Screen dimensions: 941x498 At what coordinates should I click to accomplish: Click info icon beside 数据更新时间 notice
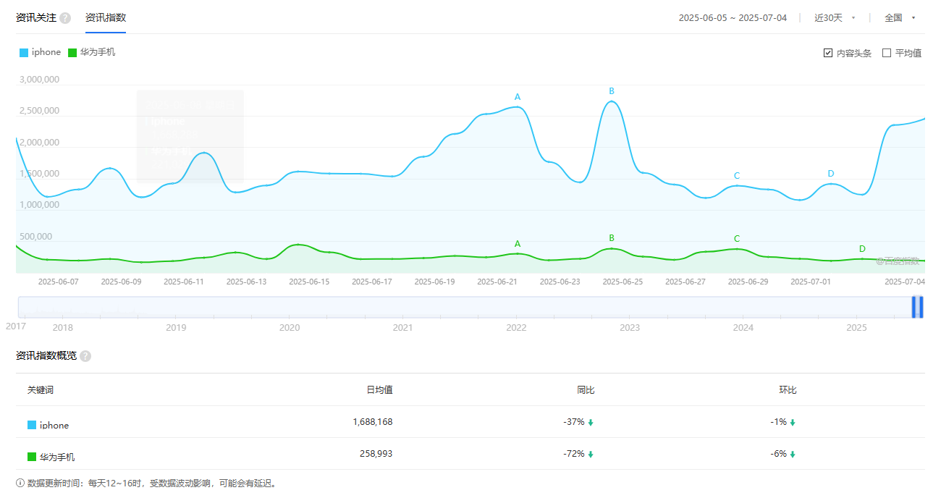(x=20, y=484)
